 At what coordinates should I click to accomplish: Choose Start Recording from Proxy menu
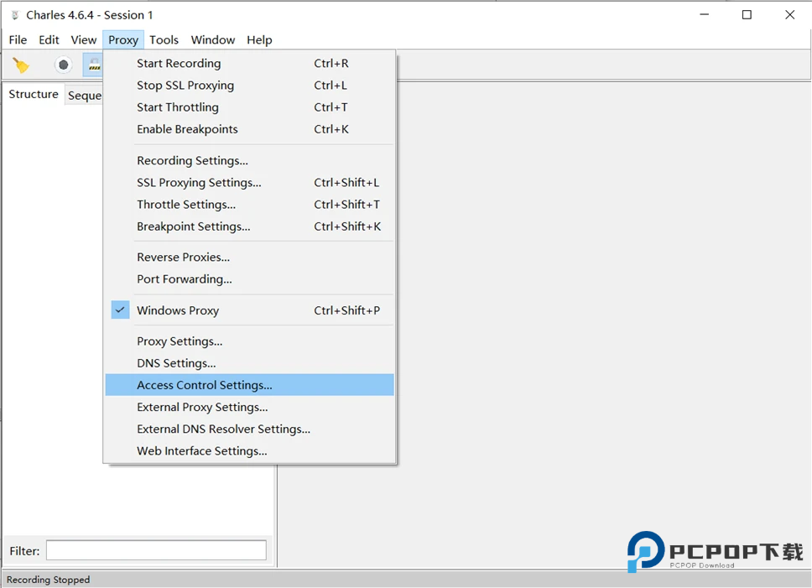point(179,64)
